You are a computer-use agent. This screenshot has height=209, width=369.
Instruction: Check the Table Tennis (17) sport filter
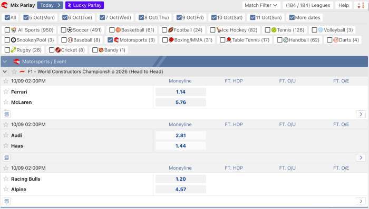(x=222, y=40)
